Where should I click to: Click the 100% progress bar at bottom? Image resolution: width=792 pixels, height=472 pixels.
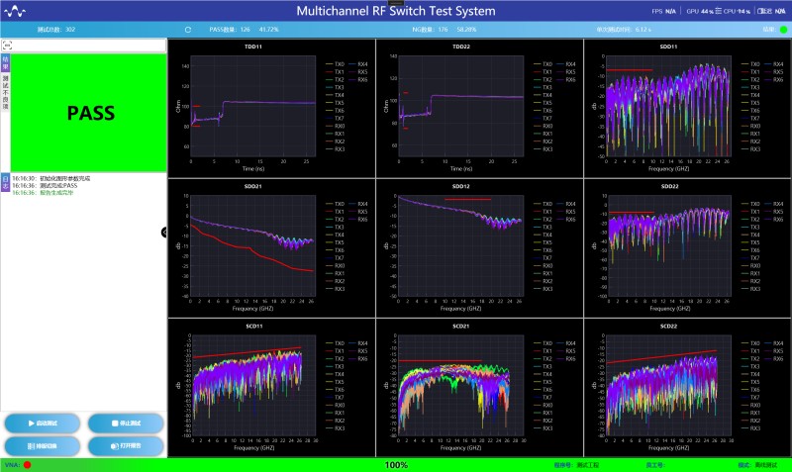(x=396, y=464)
